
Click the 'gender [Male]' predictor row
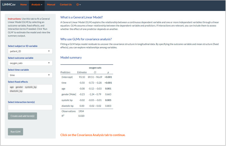tap(69, 94)
